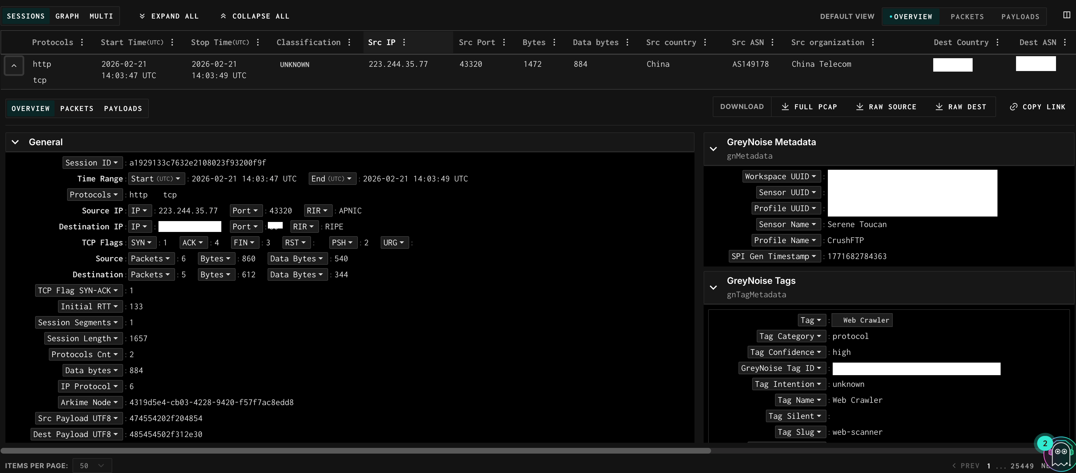Open the items per page dropdown
Screen dimensions: 1076x473
tap(92, 466)
